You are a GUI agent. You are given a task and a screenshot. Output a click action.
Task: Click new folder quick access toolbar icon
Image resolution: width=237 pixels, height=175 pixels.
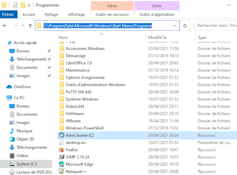pos(23,5)
